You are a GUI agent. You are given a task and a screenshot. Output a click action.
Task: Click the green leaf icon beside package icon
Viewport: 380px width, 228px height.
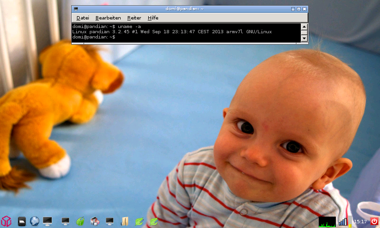click(81, 221)
